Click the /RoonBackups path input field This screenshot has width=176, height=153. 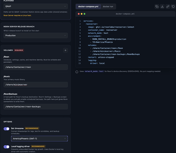pyautogui.click(x=36, y=107)
